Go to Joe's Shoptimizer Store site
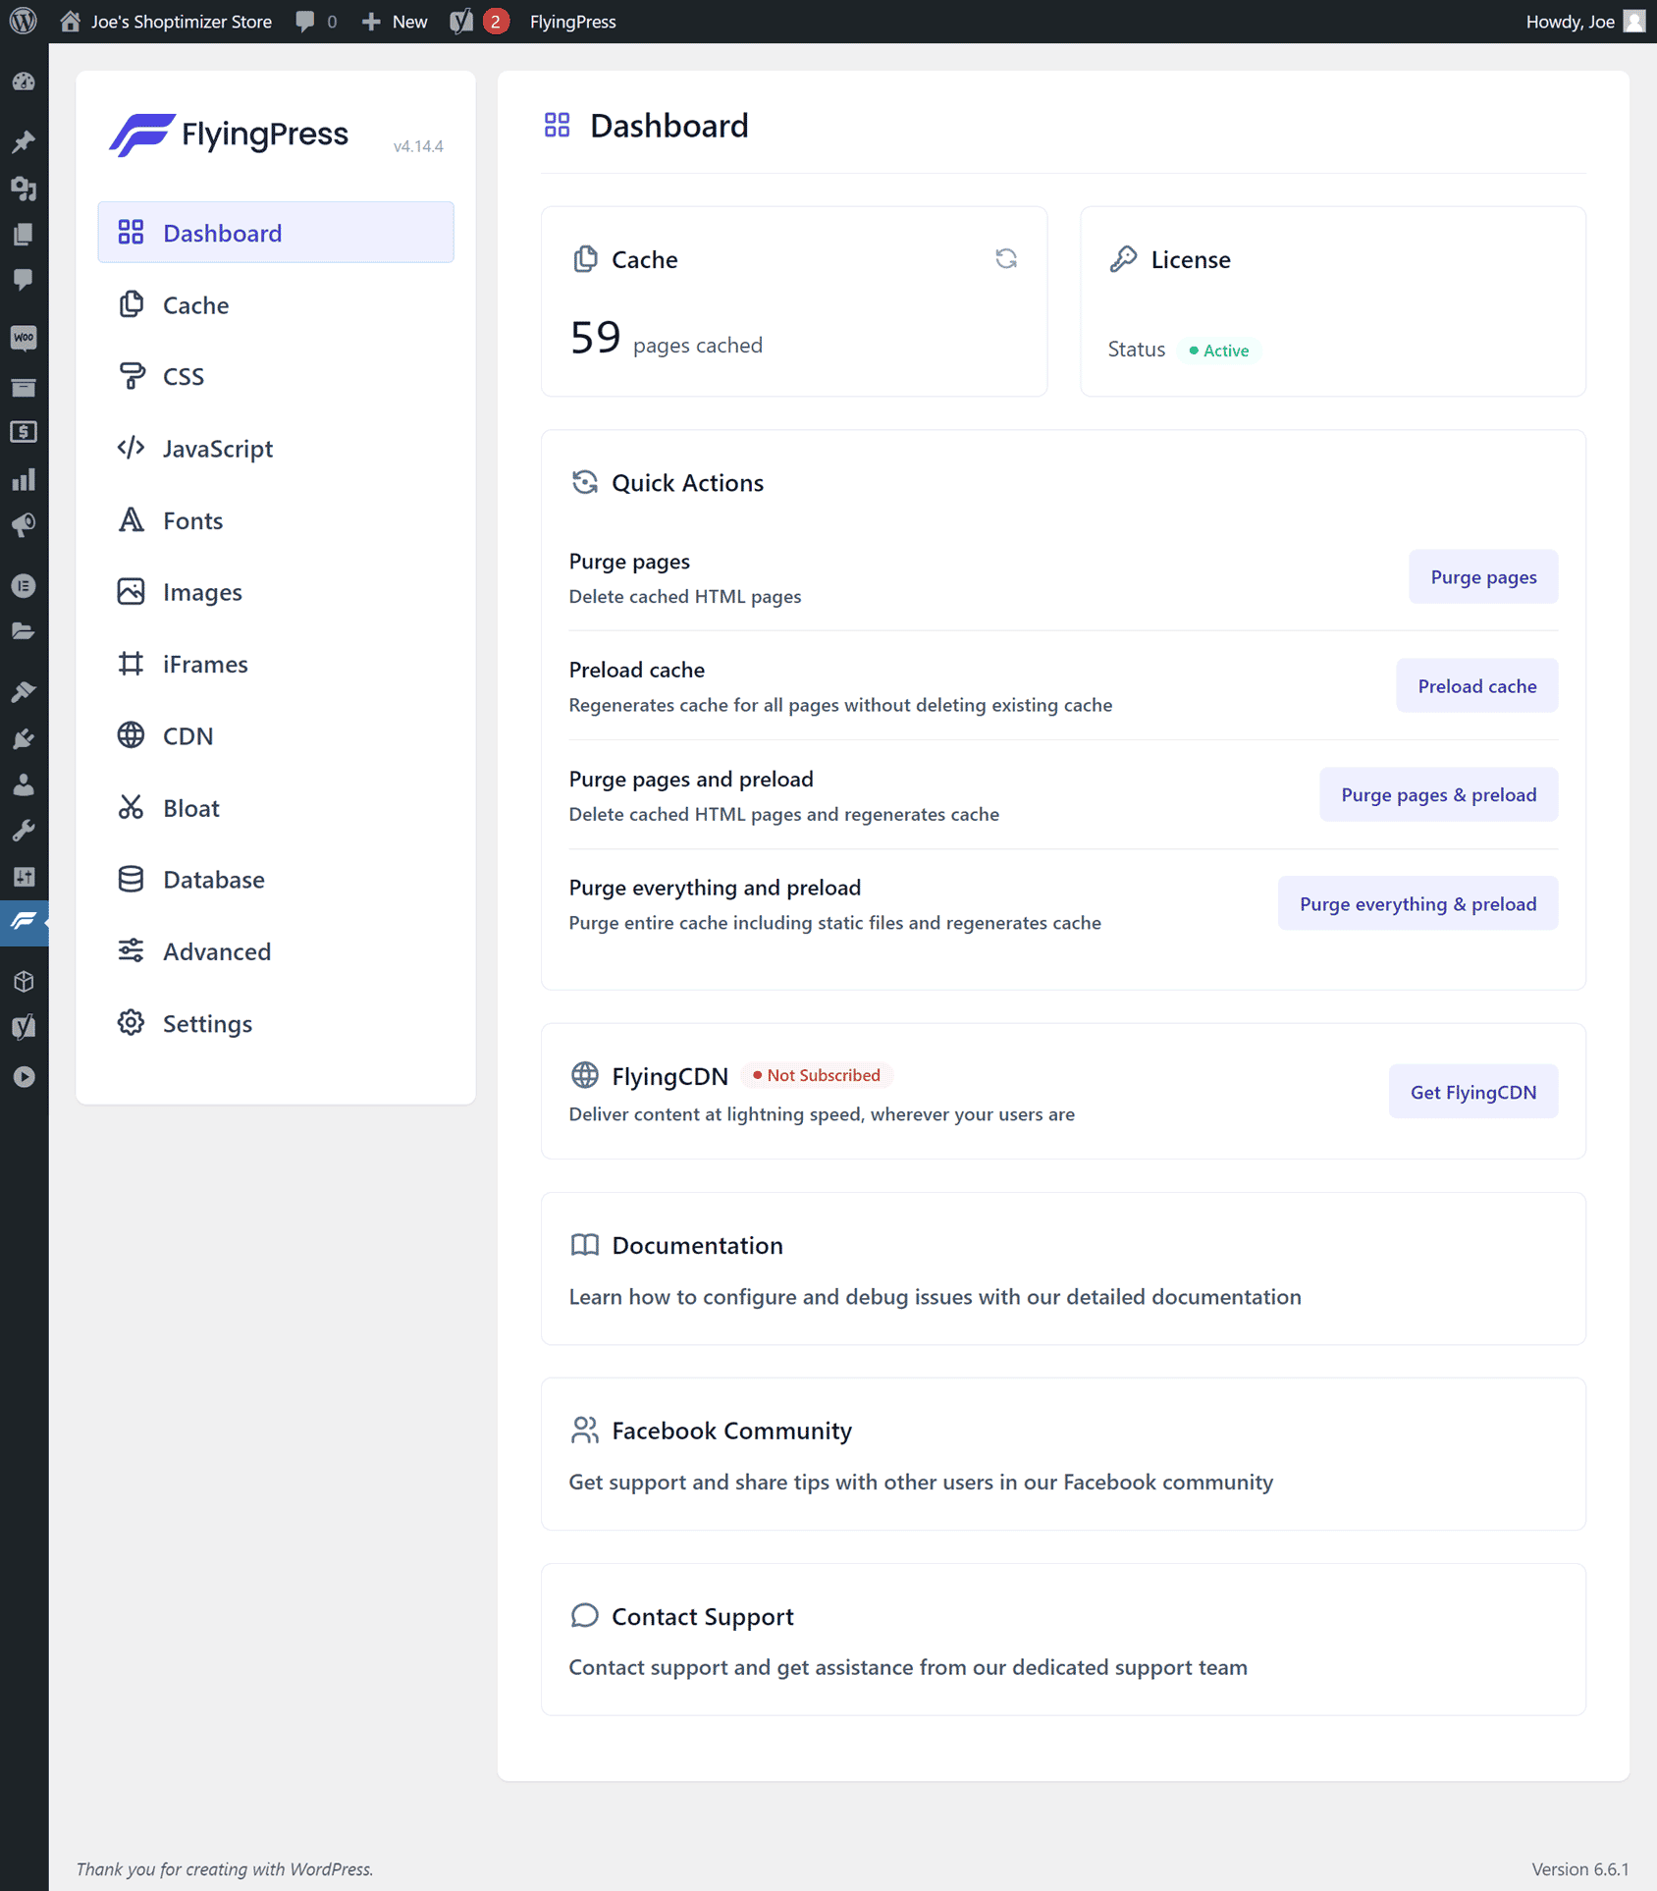This screenshot has height=1891, width=1657. coord(166,22)
